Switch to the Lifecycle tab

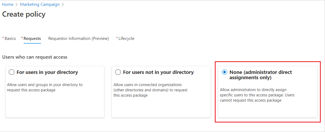pyautogui.click(x=126, y=39)
